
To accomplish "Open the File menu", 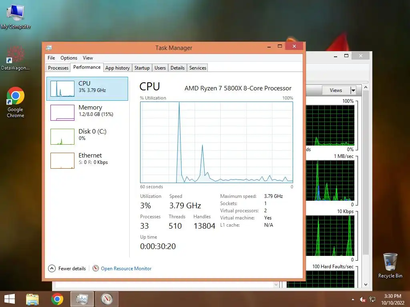I will [51, 58].
